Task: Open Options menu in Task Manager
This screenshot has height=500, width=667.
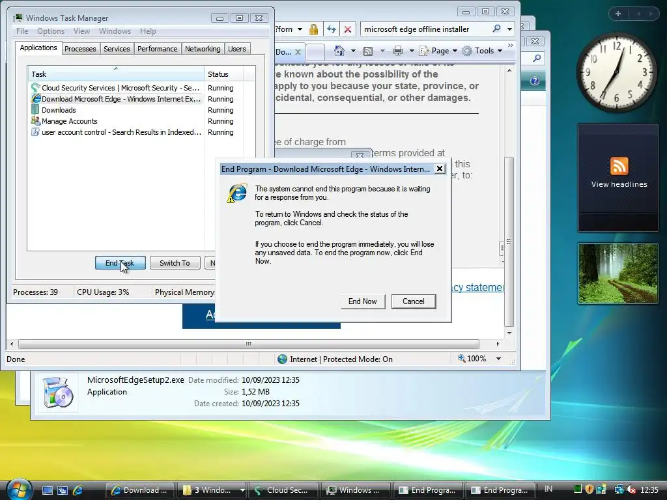Action: [51, 31]
